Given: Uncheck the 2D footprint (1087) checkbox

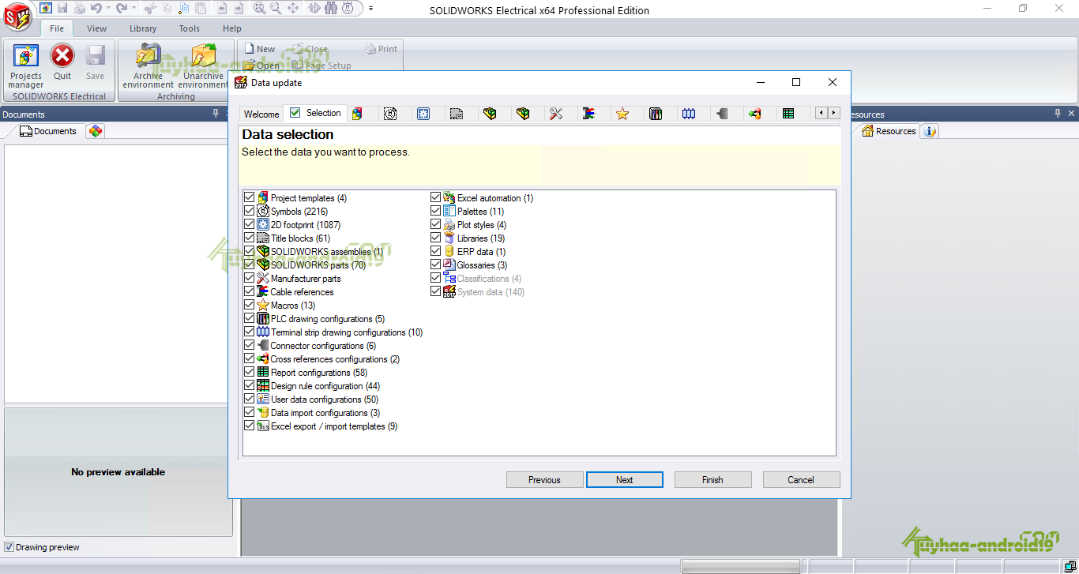Looking at the screenshot, I should [x=250, y=224].
